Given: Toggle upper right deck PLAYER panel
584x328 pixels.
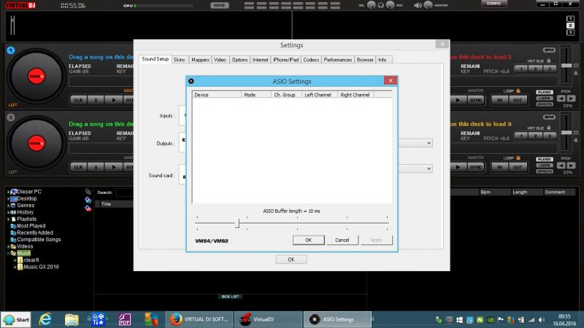Looking at the screenshot, I should pyautogui.click(x=544, y=93).
